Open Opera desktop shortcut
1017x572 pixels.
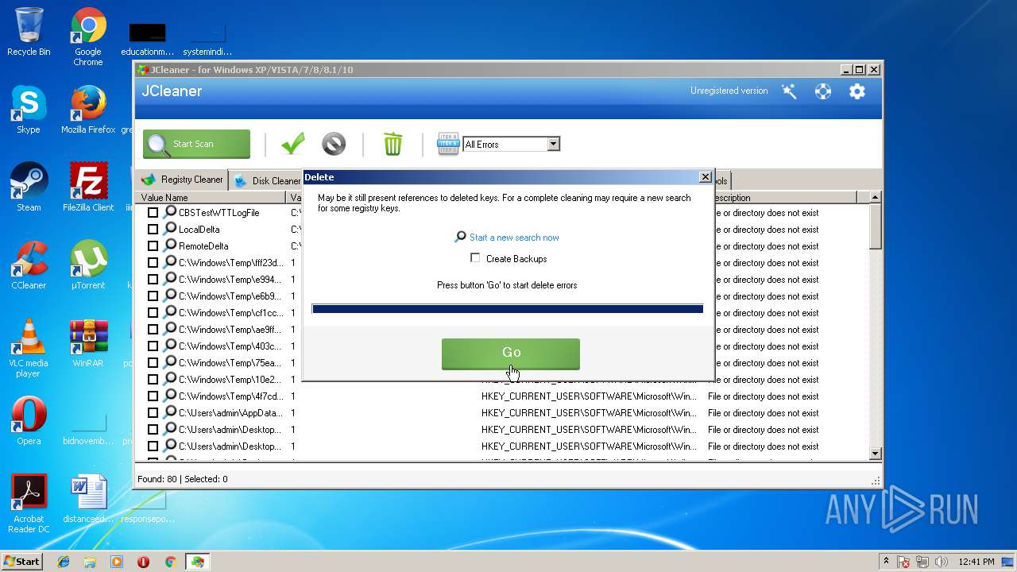[29, 421]
